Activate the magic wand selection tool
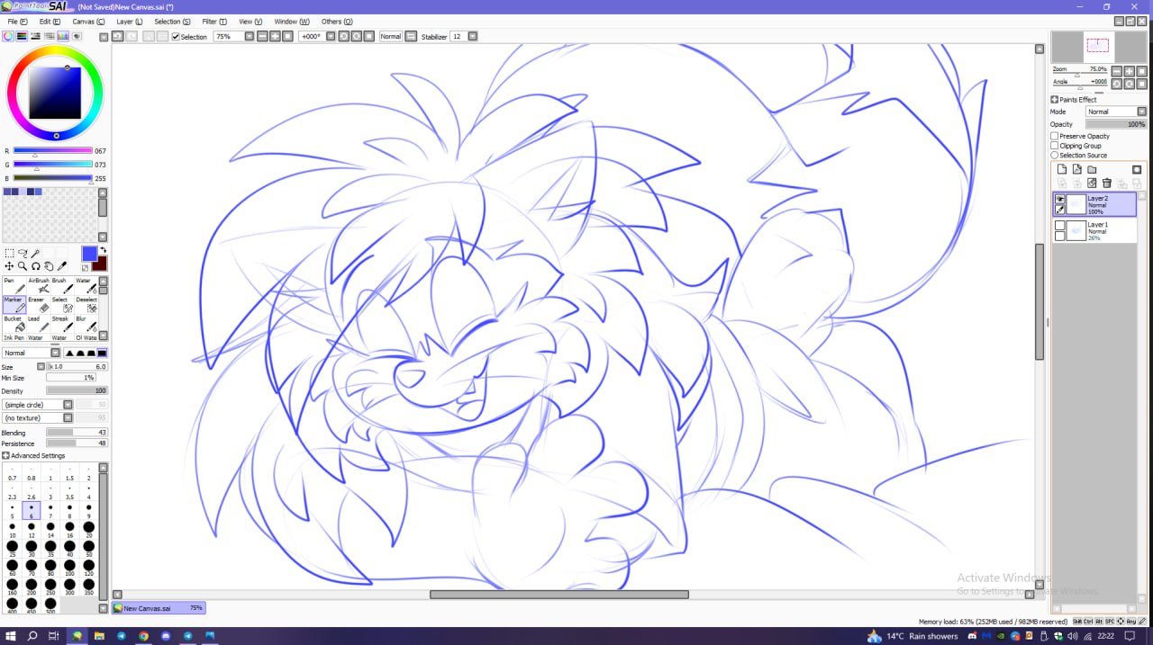 [36, 254]
